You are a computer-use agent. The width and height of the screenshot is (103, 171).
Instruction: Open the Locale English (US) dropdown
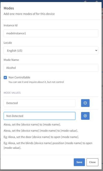(51, 51)
